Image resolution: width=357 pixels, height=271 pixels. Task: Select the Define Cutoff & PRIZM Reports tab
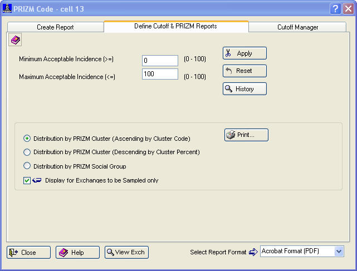coord(176,26)
